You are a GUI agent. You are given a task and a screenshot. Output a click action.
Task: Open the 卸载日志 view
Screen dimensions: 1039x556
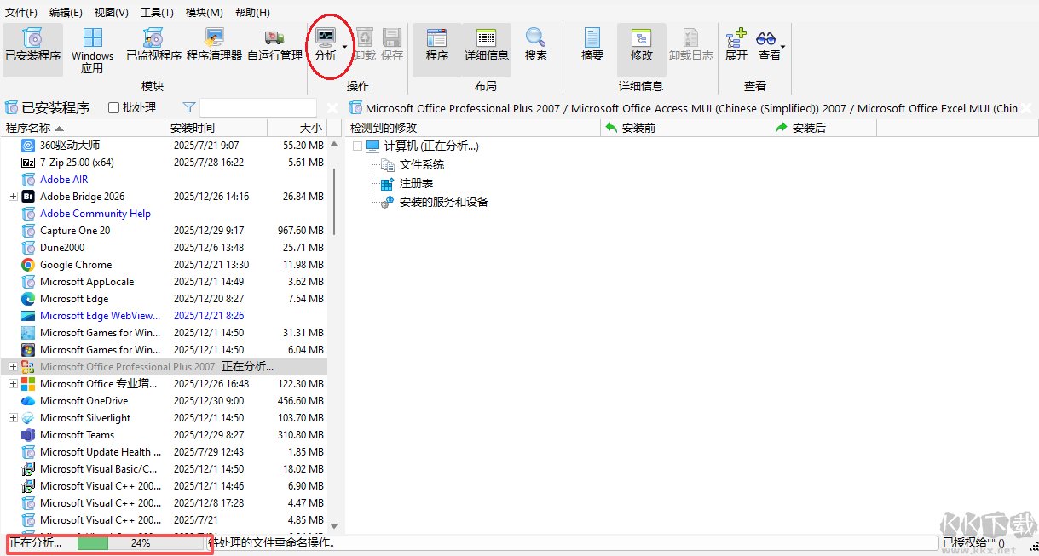[x=691, y=44]
